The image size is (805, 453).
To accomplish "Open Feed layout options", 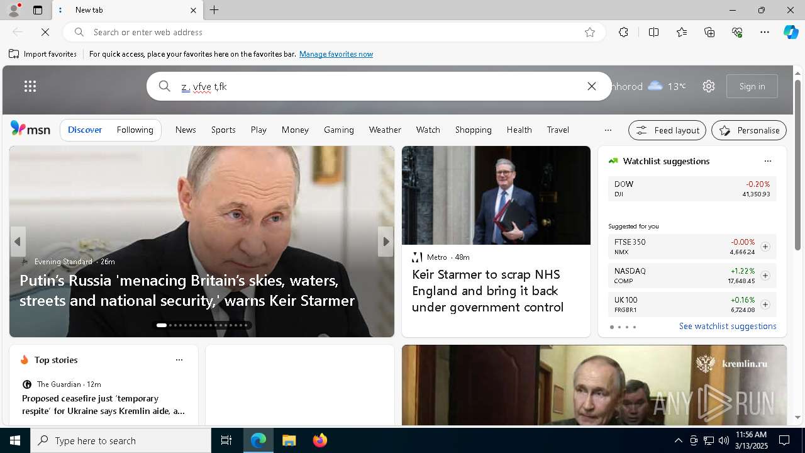I will coord(667,130).
